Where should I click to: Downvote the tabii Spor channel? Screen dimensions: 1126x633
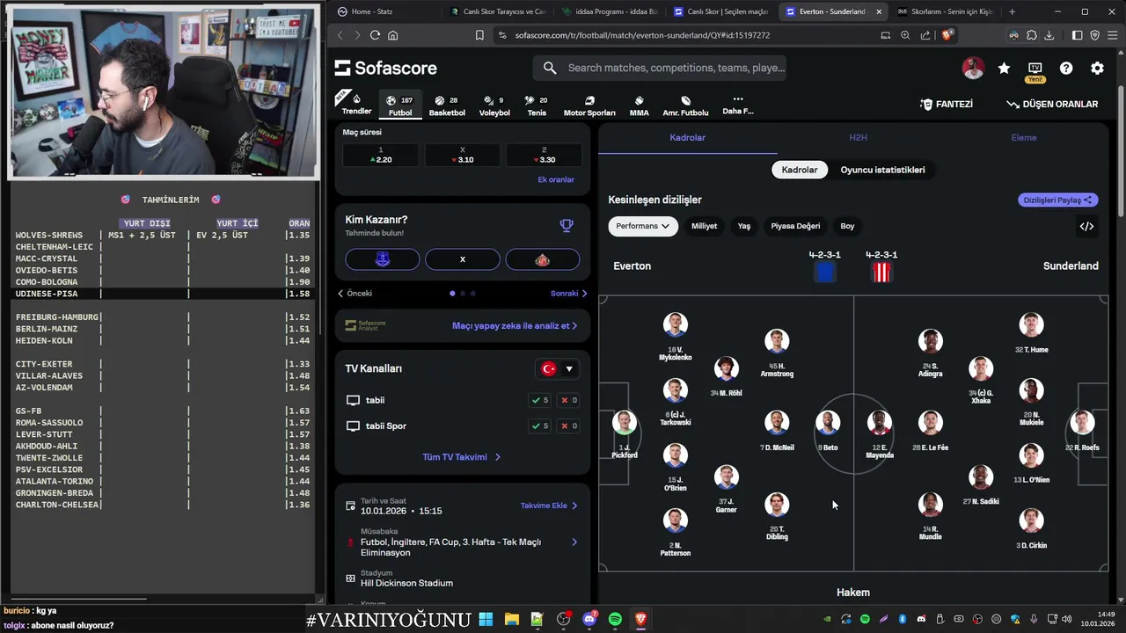coord(568,426)
